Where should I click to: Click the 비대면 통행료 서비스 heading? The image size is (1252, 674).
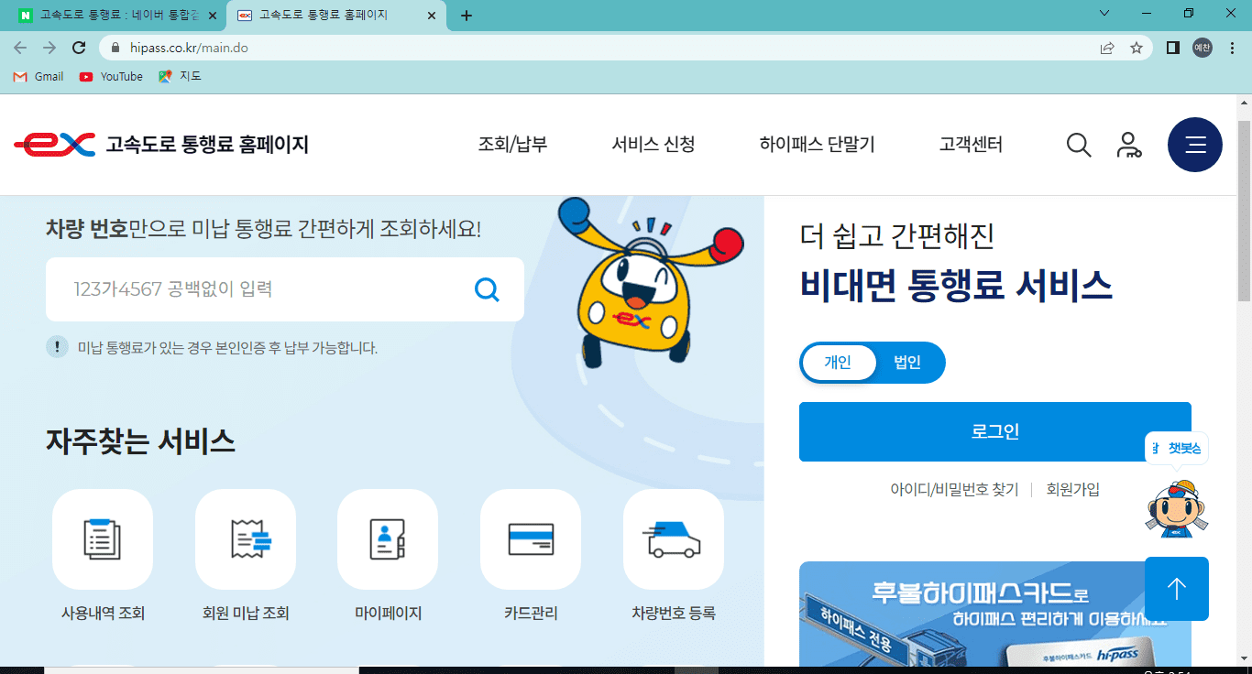coord(956,286)
